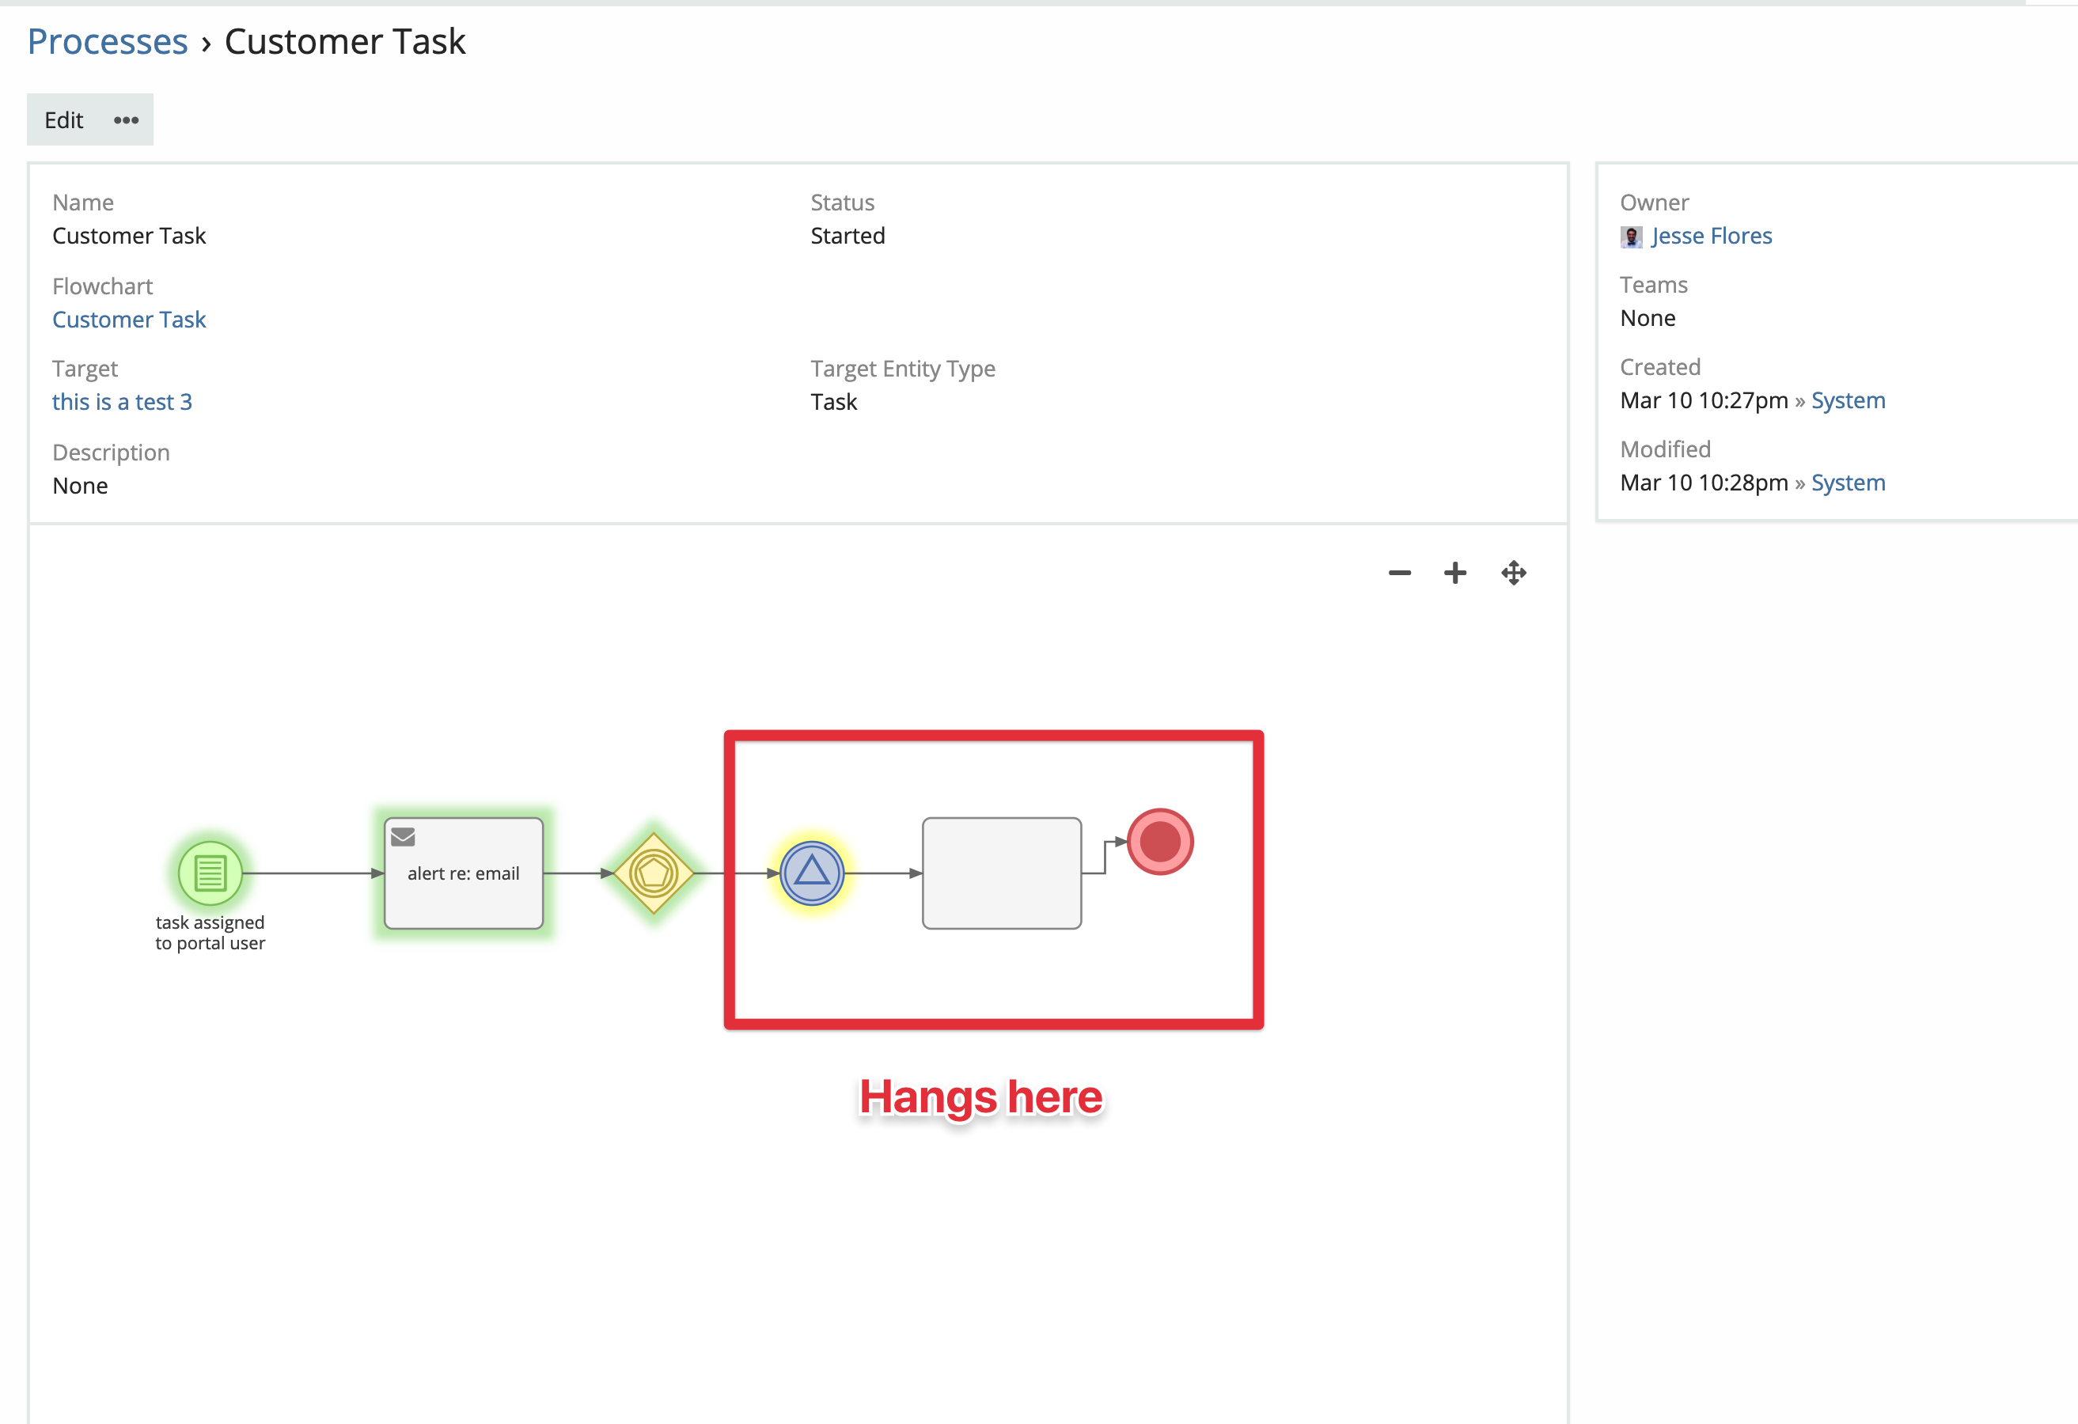The width and height of the screenshot is (2078, 1424).
Task: Click Jesse Flores avatar image
Action: pos(1631,237)
